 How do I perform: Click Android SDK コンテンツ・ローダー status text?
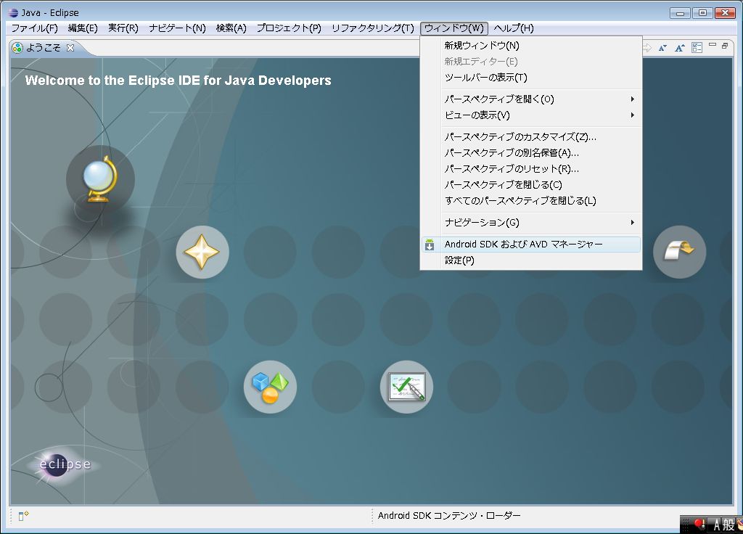coord(449,516)
